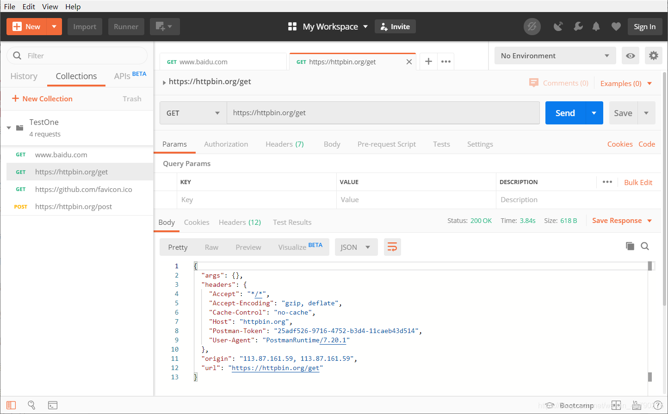Open the Send dropdown arrow

[594, 113]
